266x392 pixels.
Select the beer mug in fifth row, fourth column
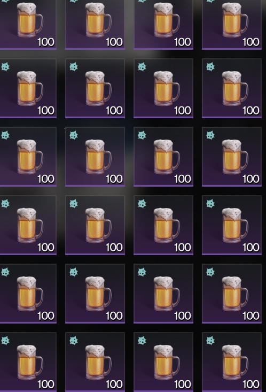click(235, 294)
